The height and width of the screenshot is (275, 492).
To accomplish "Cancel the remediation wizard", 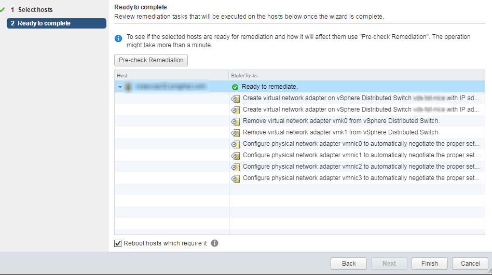I will pos(470,264).
